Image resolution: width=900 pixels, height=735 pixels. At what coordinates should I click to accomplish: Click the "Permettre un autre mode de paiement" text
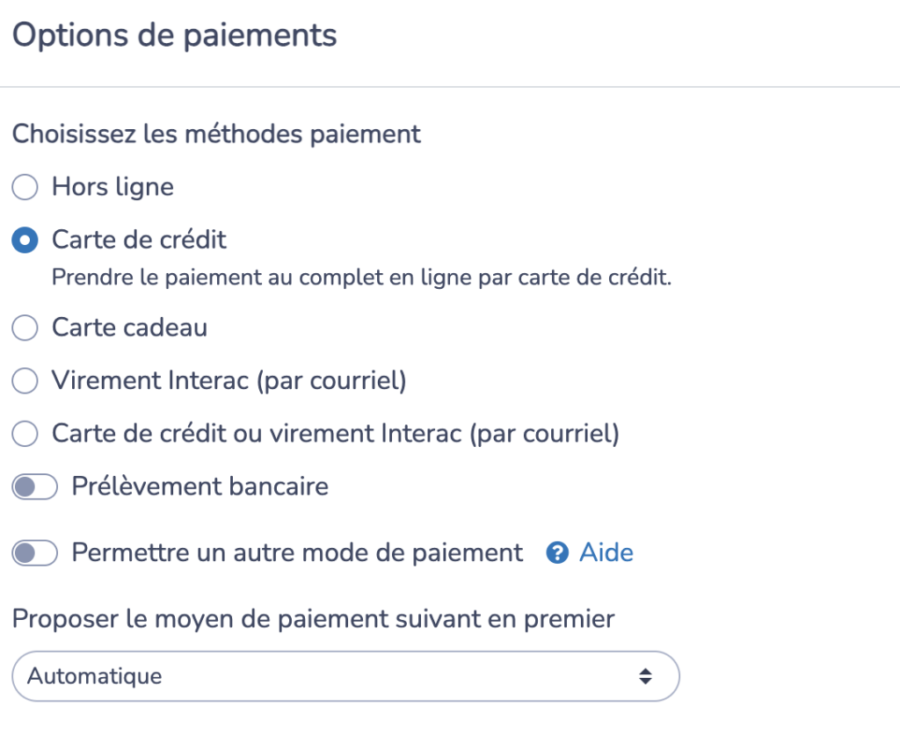(297, 553)
